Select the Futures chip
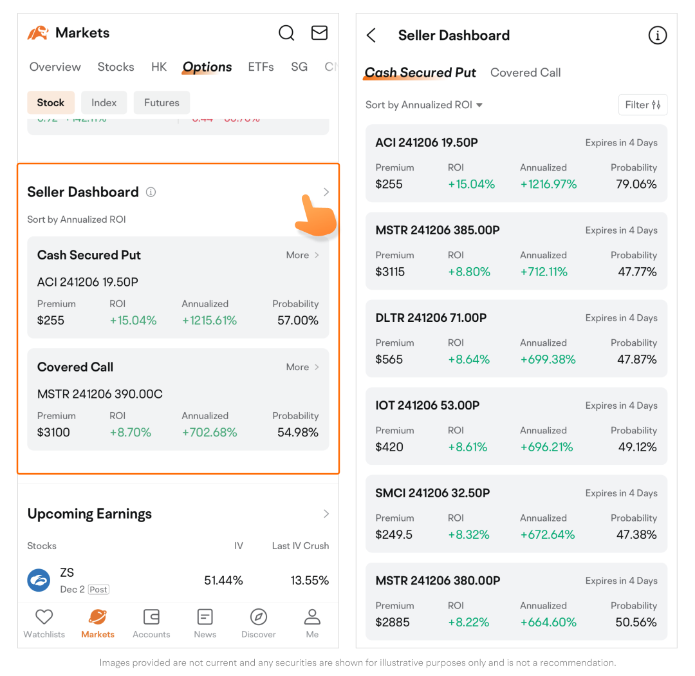The image size is (695, 676). coord(162,102)
